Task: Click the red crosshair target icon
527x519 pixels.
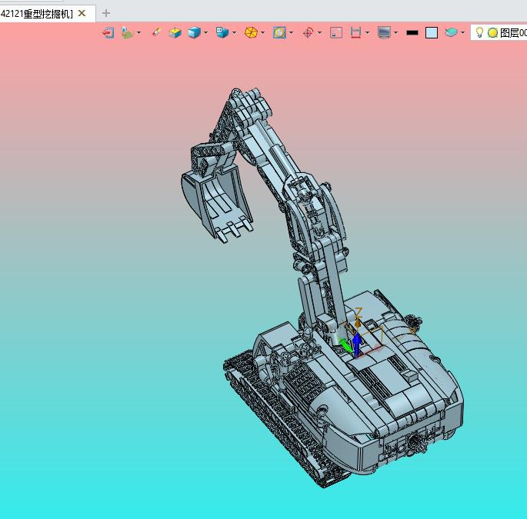Action: coord(308,33)
